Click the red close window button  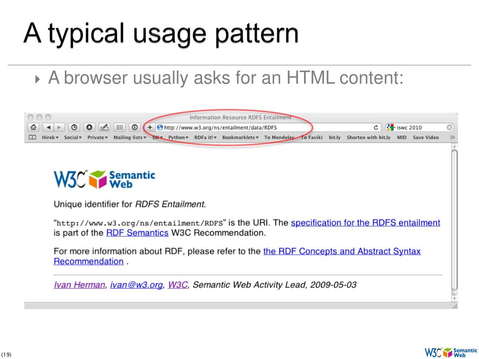[x=30, y=117]
